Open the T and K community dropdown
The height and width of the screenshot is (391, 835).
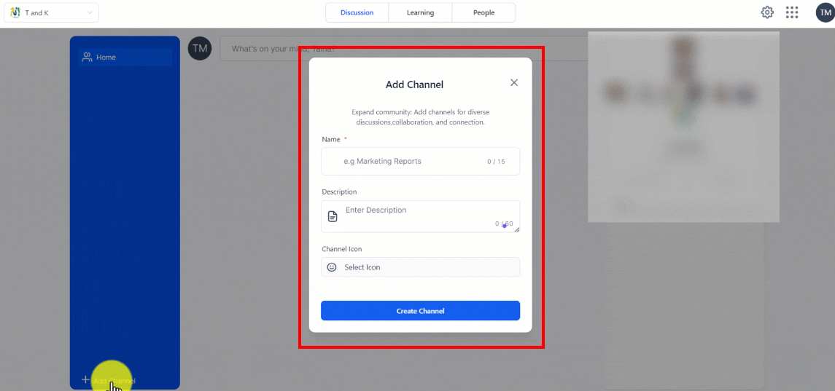click(x=51, y=13)
